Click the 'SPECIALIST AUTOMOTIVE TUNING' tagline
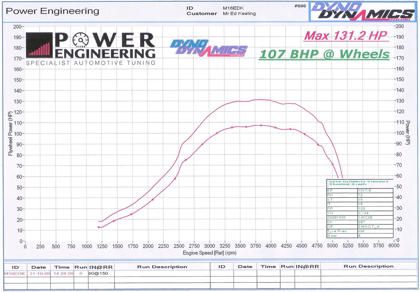Screen dimensions: 420x292 [91, 63]
